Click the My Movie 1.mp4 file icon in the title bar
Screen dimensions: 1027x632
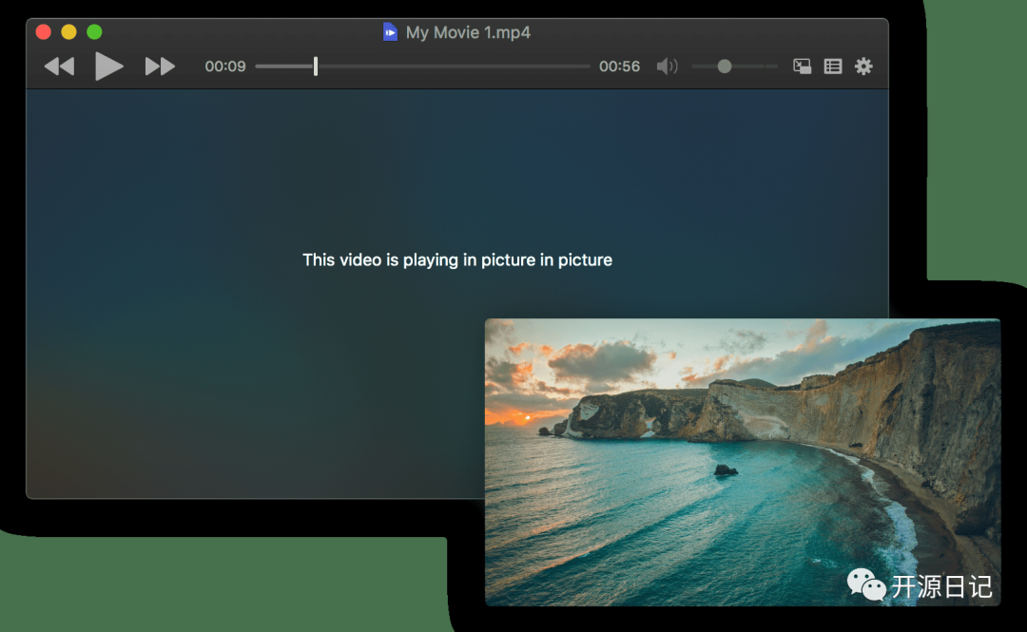coord(390,32)
